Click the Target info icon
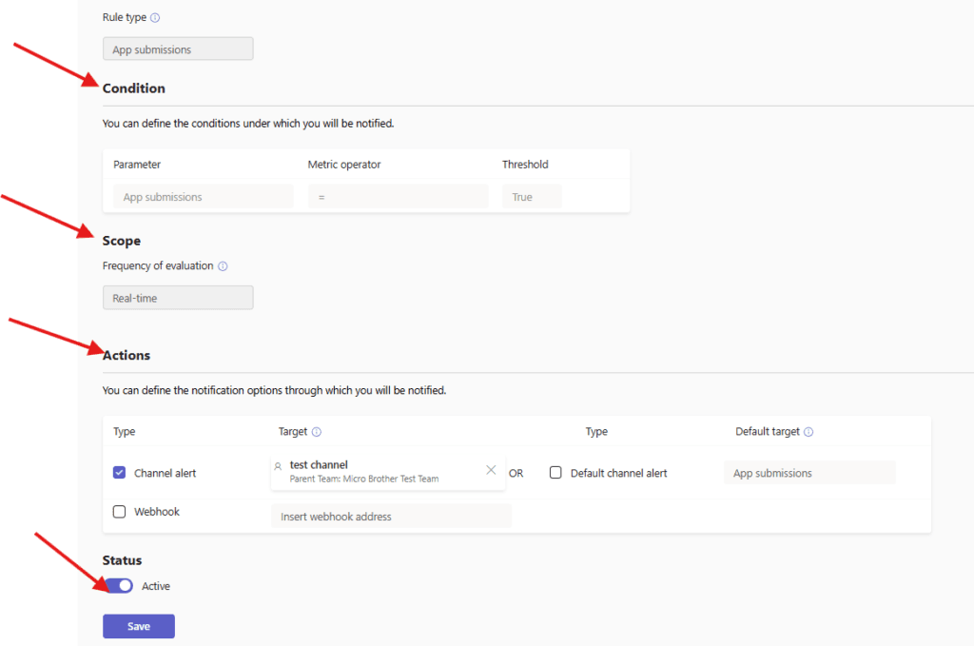 316,432
